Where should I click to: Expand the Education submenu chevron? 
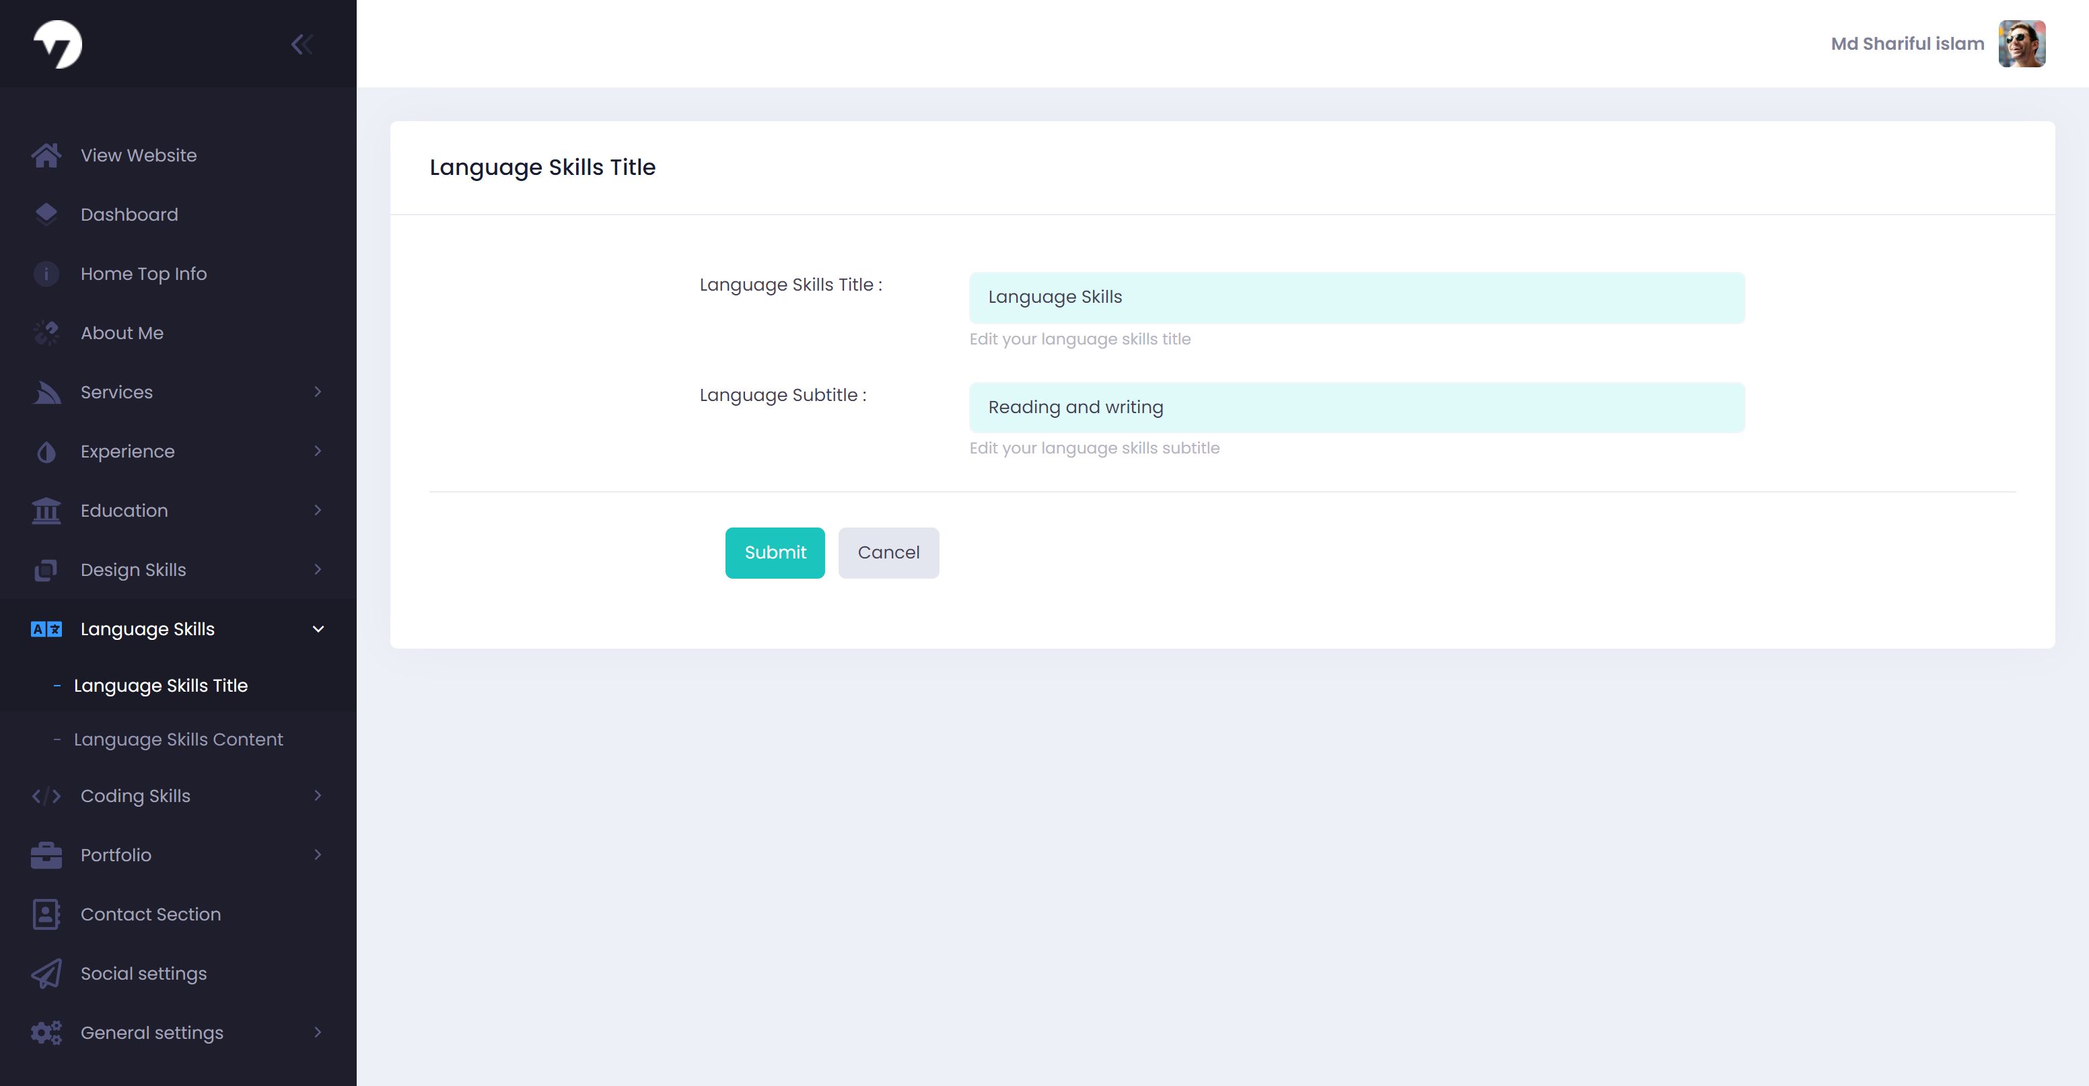[318, 510]
